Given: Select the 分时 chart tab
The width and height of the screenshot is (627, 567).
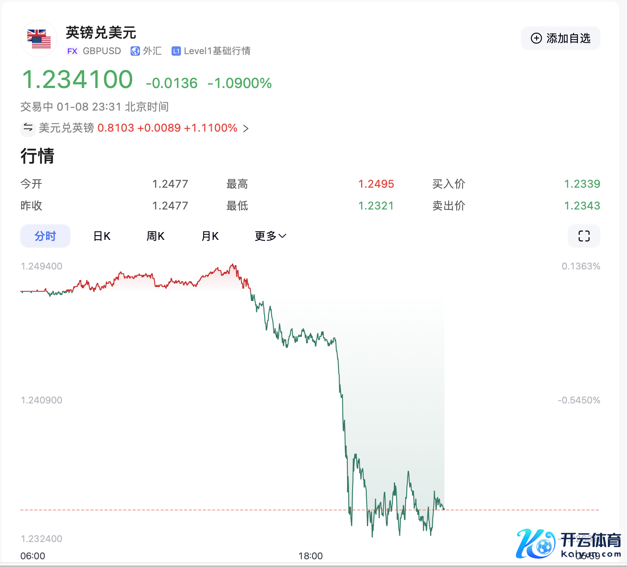Looking at the screenshot, I should pyautogui.click(x=45, y=236).
